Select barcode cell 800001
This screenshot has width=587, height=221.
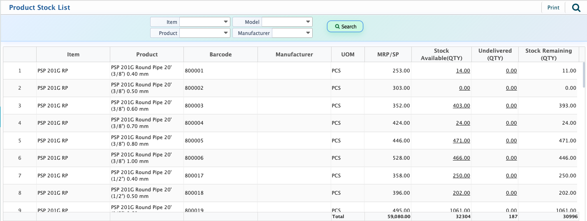click(220, 71)
